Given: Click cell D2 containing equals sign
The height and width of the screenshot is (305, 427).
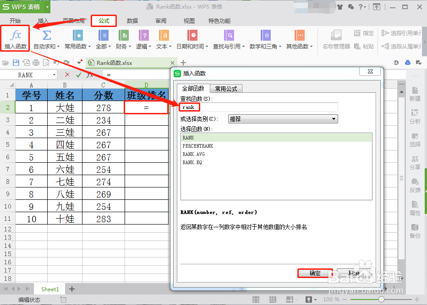Looking at the screenshot, I should (x=146, y=107).
